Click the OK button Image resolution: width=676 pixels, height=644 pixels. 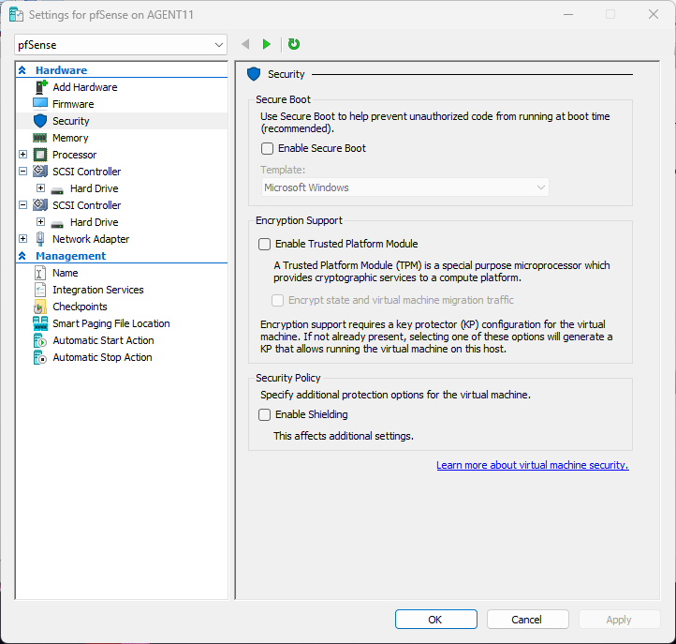coord(435,619)
